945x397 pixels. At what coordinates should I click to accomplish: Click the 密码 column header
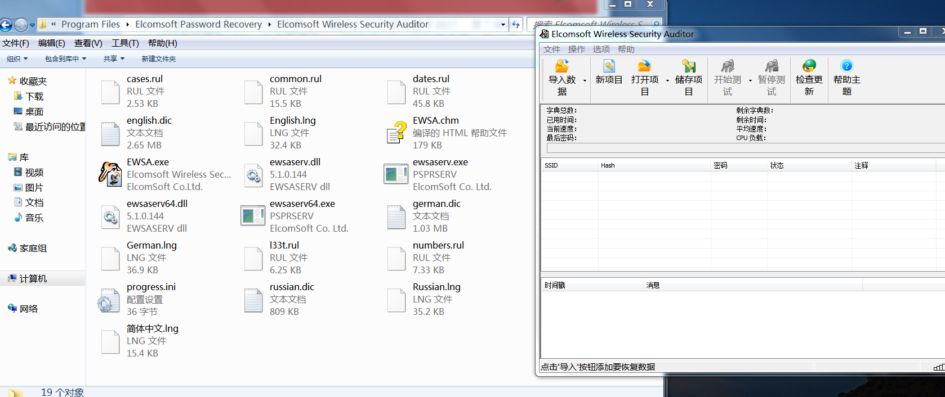pyautogui.click(x=739, y=165)
